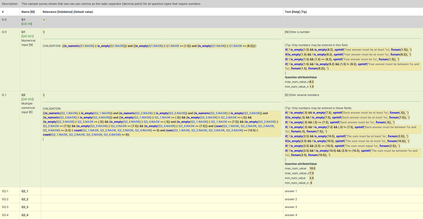Click the relevance value 1 in Q2 row
Image resolution: width=423 pixels, height=219 pixels.
44,95
